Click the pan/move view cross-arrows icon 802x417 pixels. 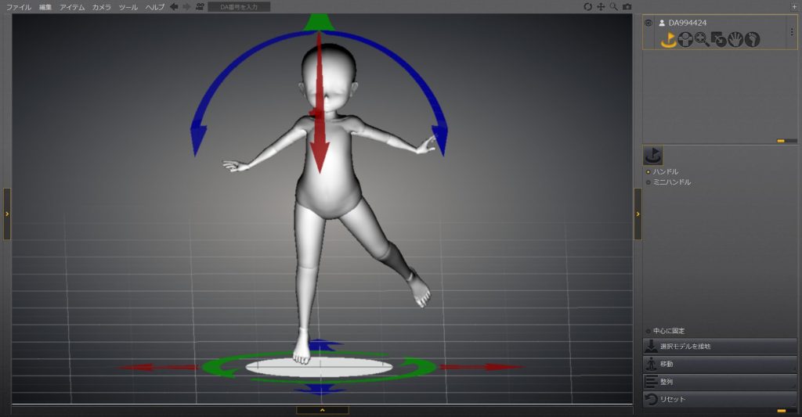coord(601,6)
